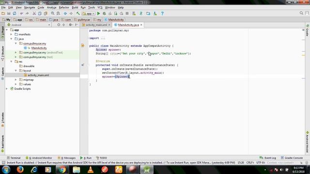Screen dimensions: 310x174
Task: Click the AVD Manager toolbar icon
Action: [x=148, y=14]
